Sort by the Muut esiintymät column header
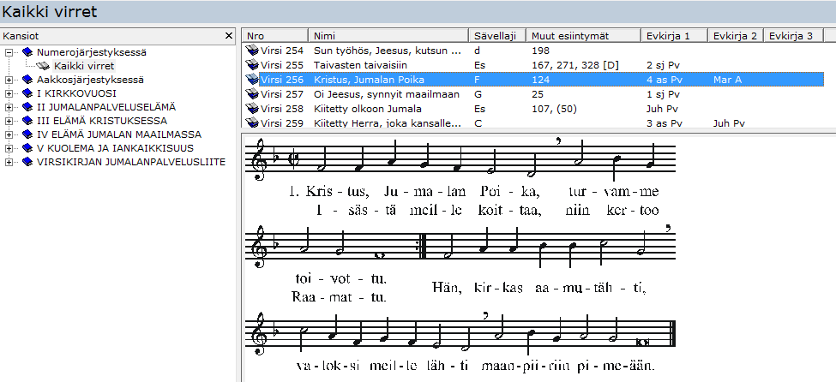This screenshot has height=382, width=836. (x=583, y=36)
